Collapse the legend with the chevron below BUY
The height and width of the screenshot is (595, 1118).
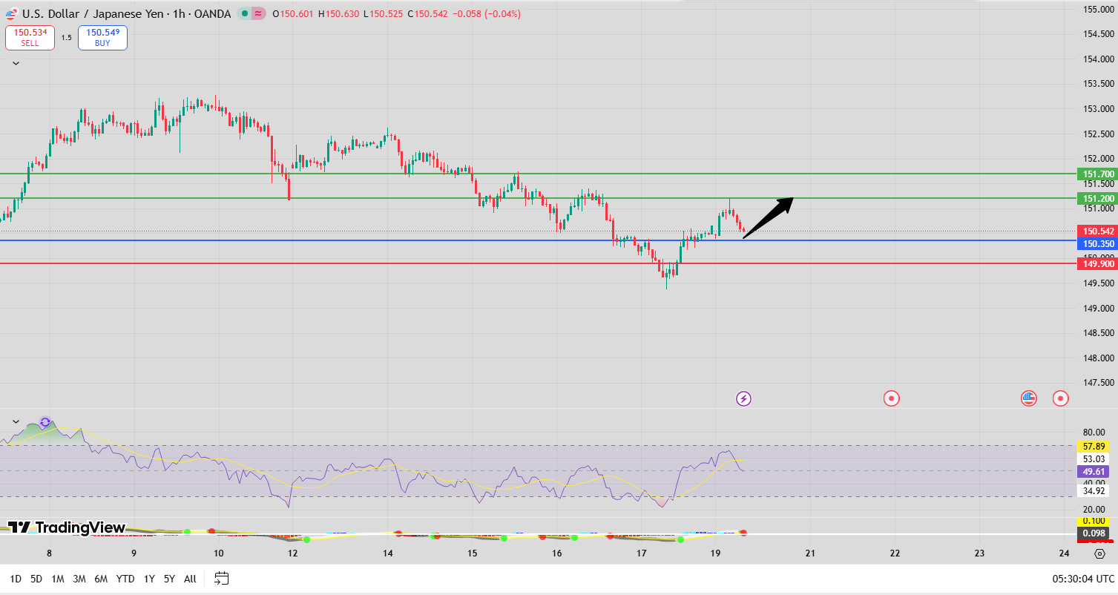coord(14,62)
